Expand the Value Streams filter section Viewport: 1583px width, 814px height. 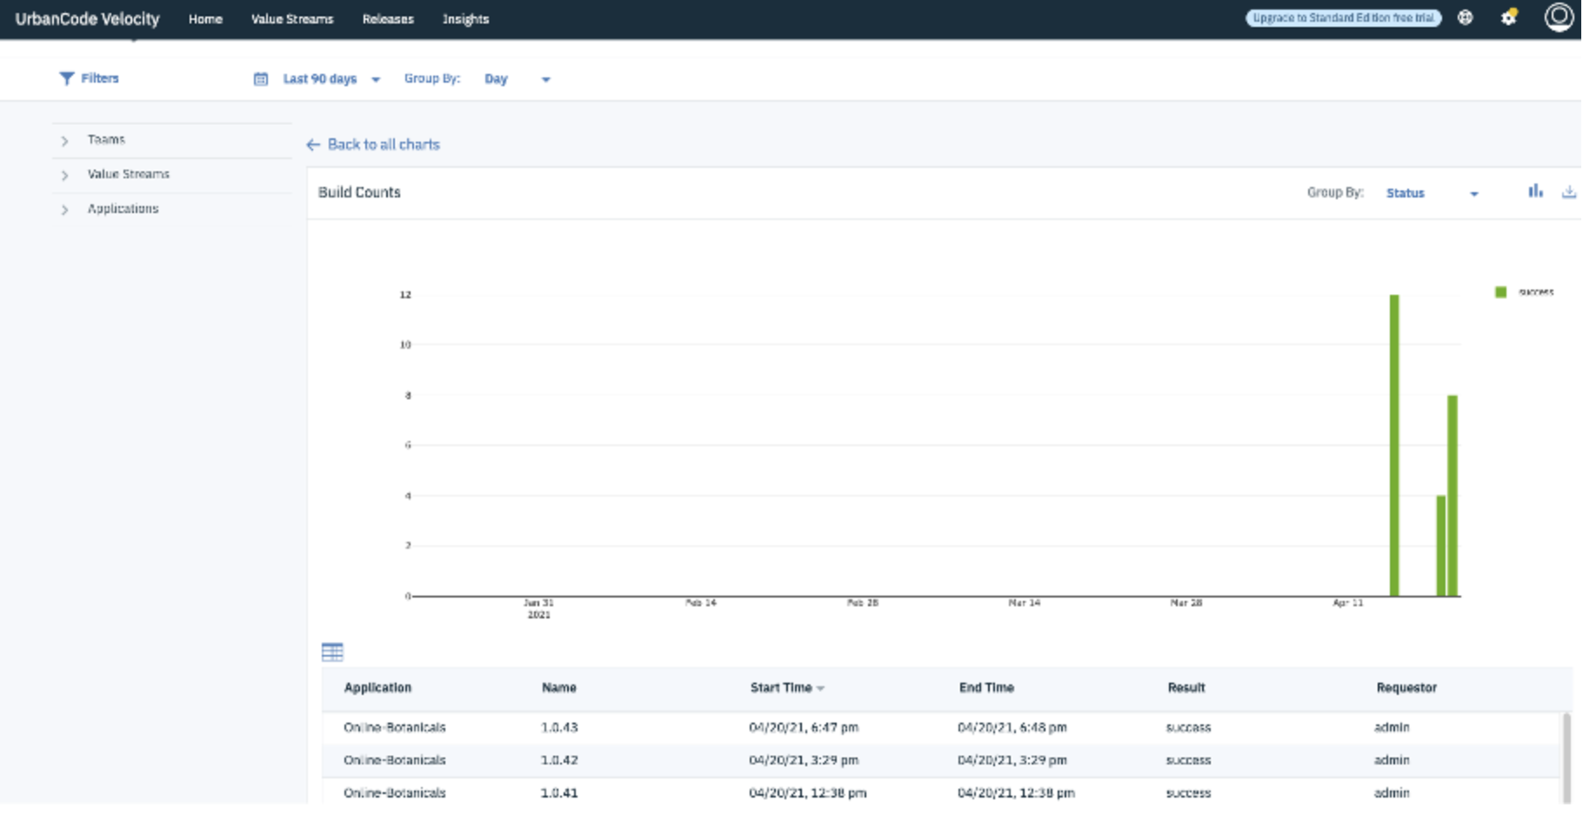click(64, 176)
